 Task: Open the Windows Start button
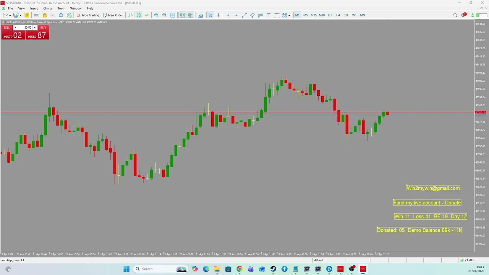tap(126, 269)
